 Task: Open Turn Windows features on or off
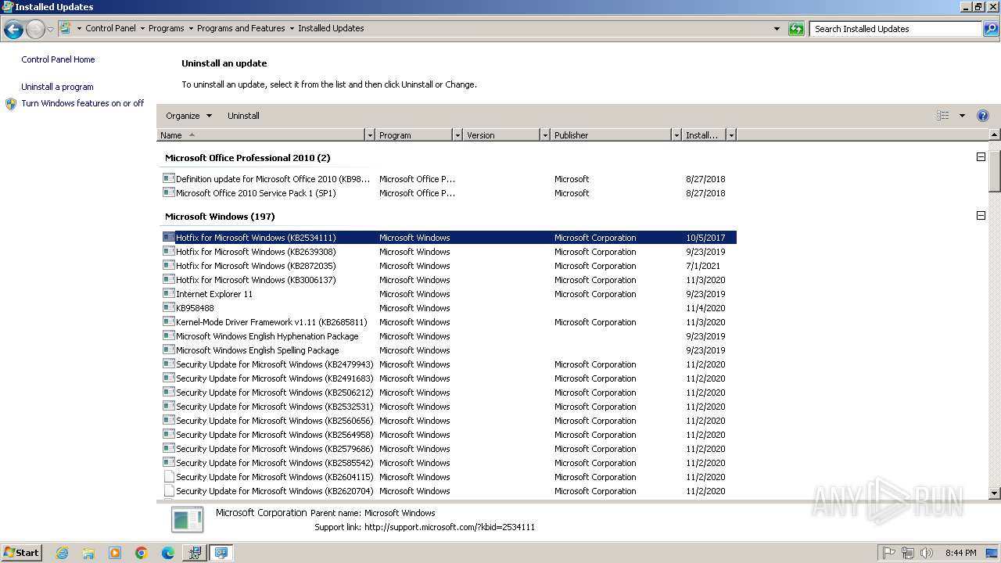point(83,103)
